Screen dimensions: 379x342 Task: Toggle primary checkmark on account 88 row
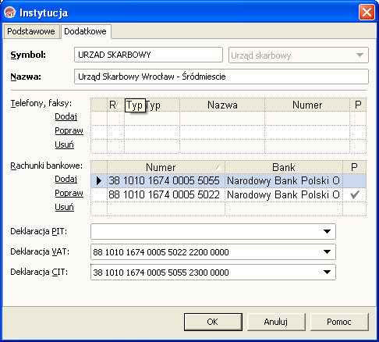(355, 194)
